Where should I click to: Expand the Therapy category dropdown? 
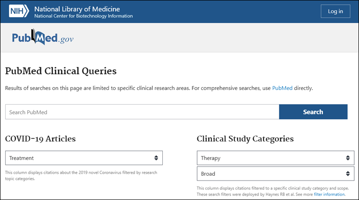[x=275, y=158]
